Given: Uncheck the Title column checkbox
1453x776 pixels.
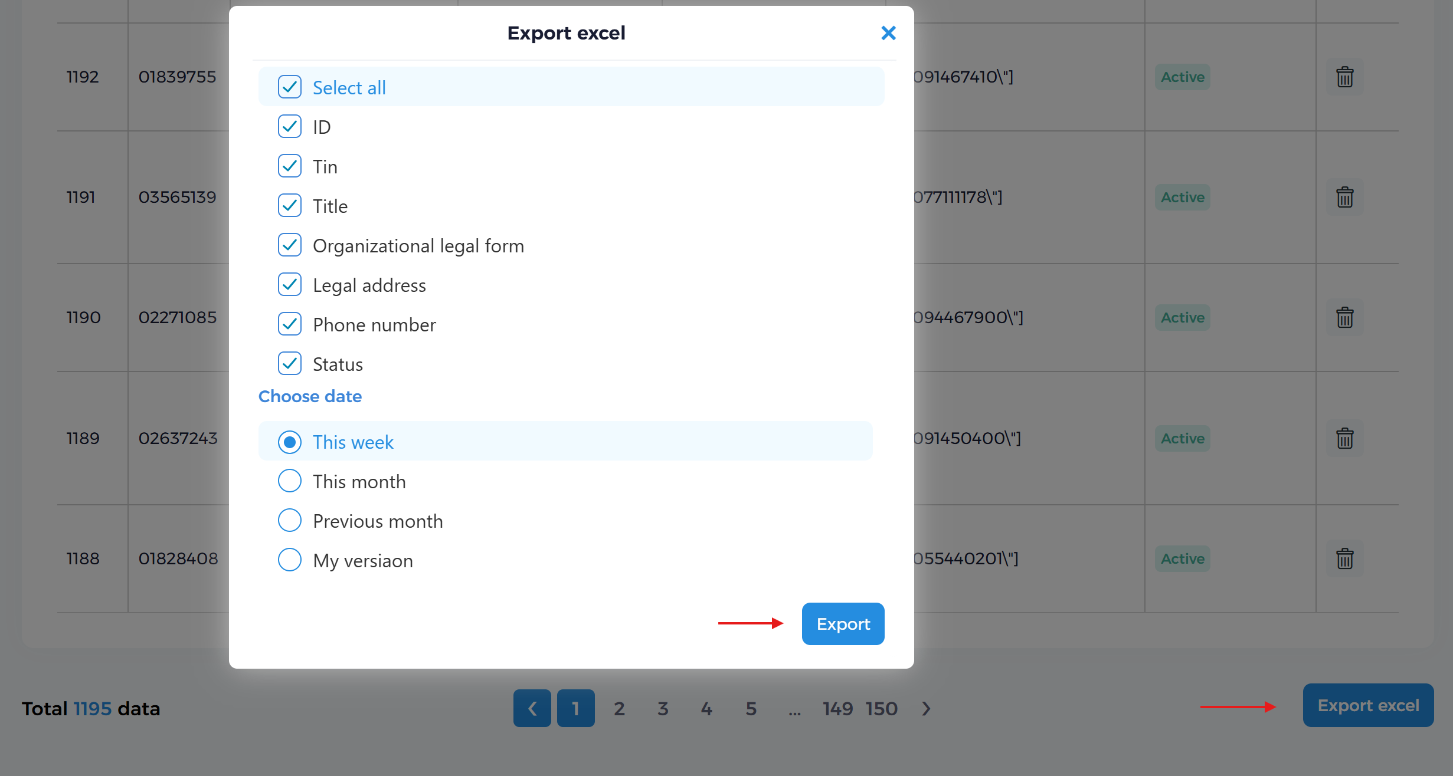Looking at the screenshot, I should pos(290,205).
